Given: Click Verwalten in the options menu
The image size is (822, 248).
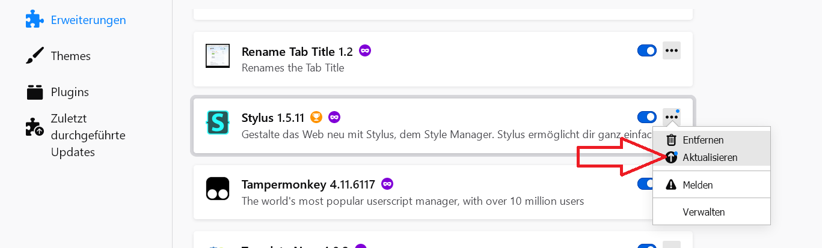Looking at the screenshot, I should pyautogui.click(x=704, y=212).
